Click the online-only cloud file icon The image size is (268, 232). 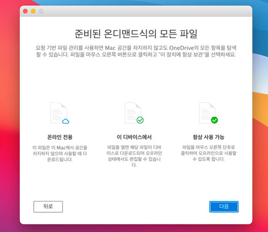pos(59,113)
